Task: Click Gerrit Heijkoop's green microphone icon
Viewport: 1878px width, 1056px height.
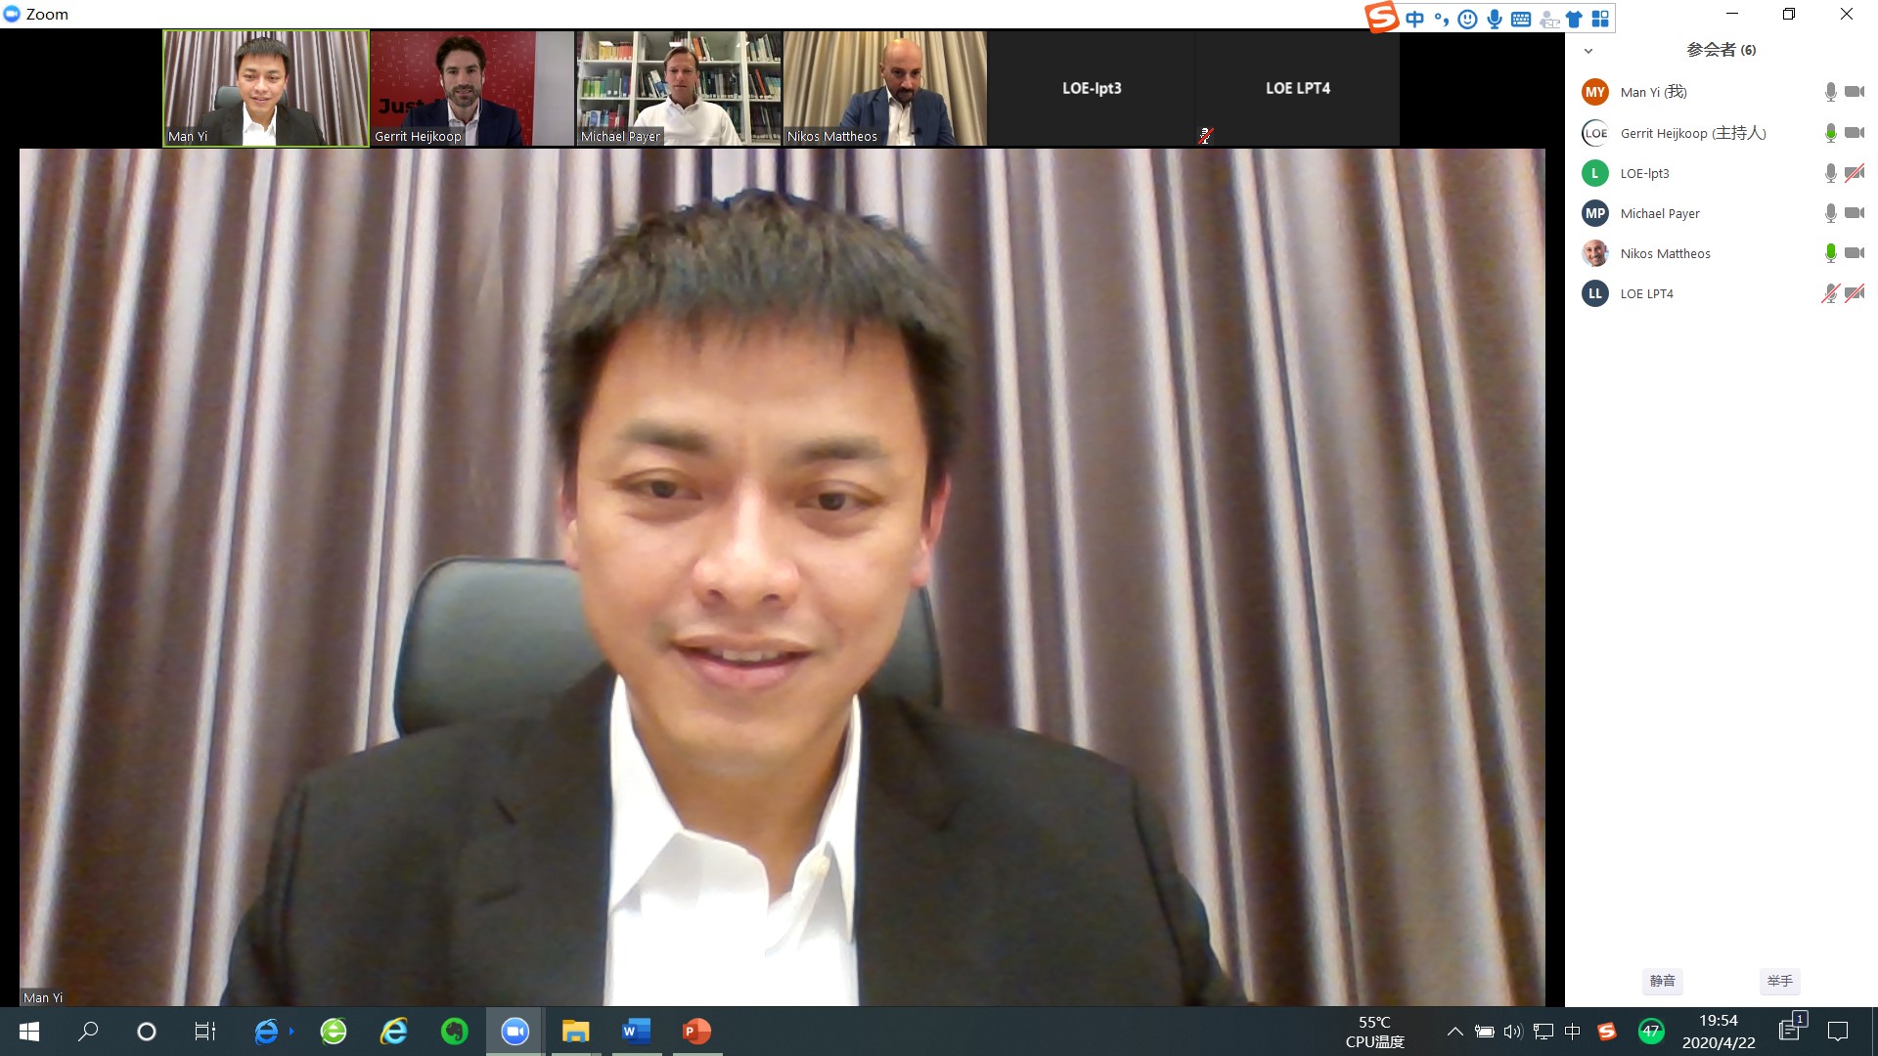Action: [x=1830, y=133]
